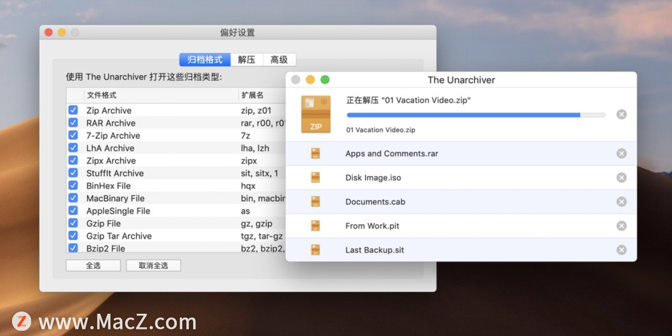
Task: Select the Last Backup.sit file name
Action: click(374, 250)
